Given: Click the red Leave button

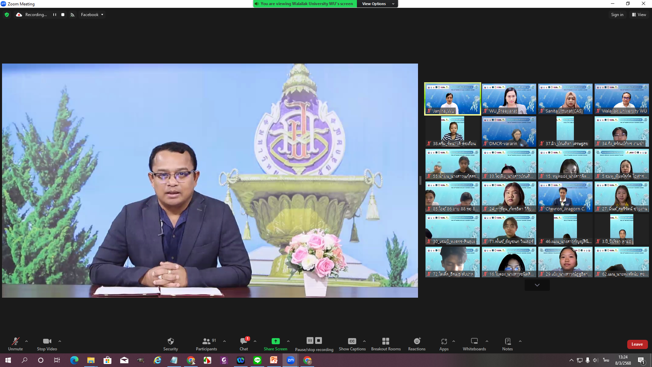Looking at the screenshot, I should click(x=637, y=344).
